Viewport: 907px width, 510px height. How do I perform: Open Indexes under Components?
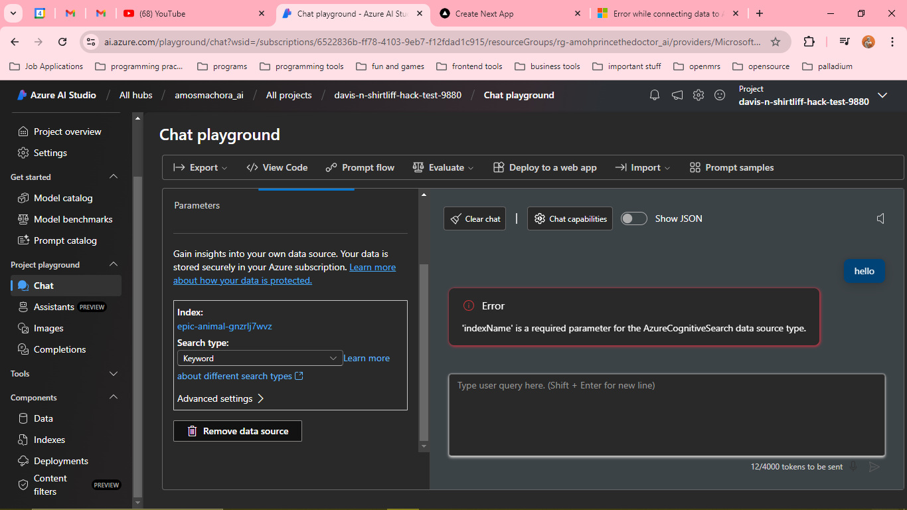66,440
